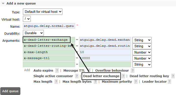The image size is (176, 95).
Task: Click the Max length shortcut link
Action: click(x=43, y=82)
